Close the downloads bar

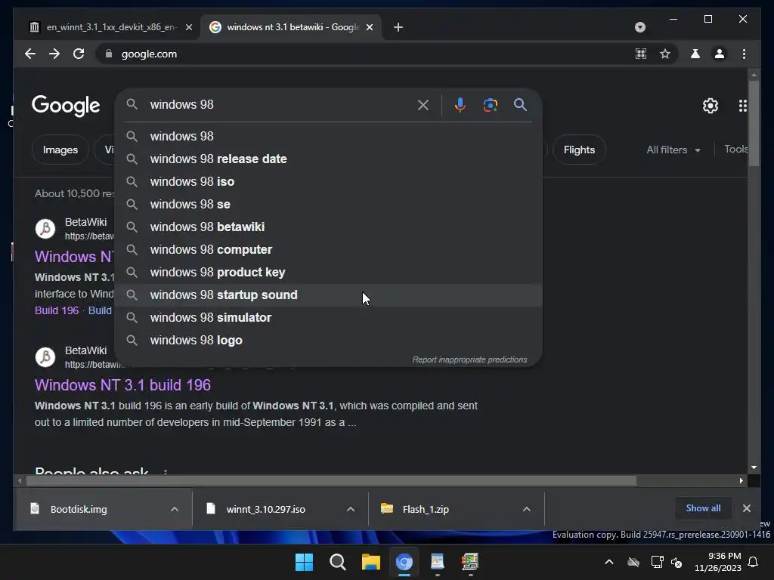746,508
